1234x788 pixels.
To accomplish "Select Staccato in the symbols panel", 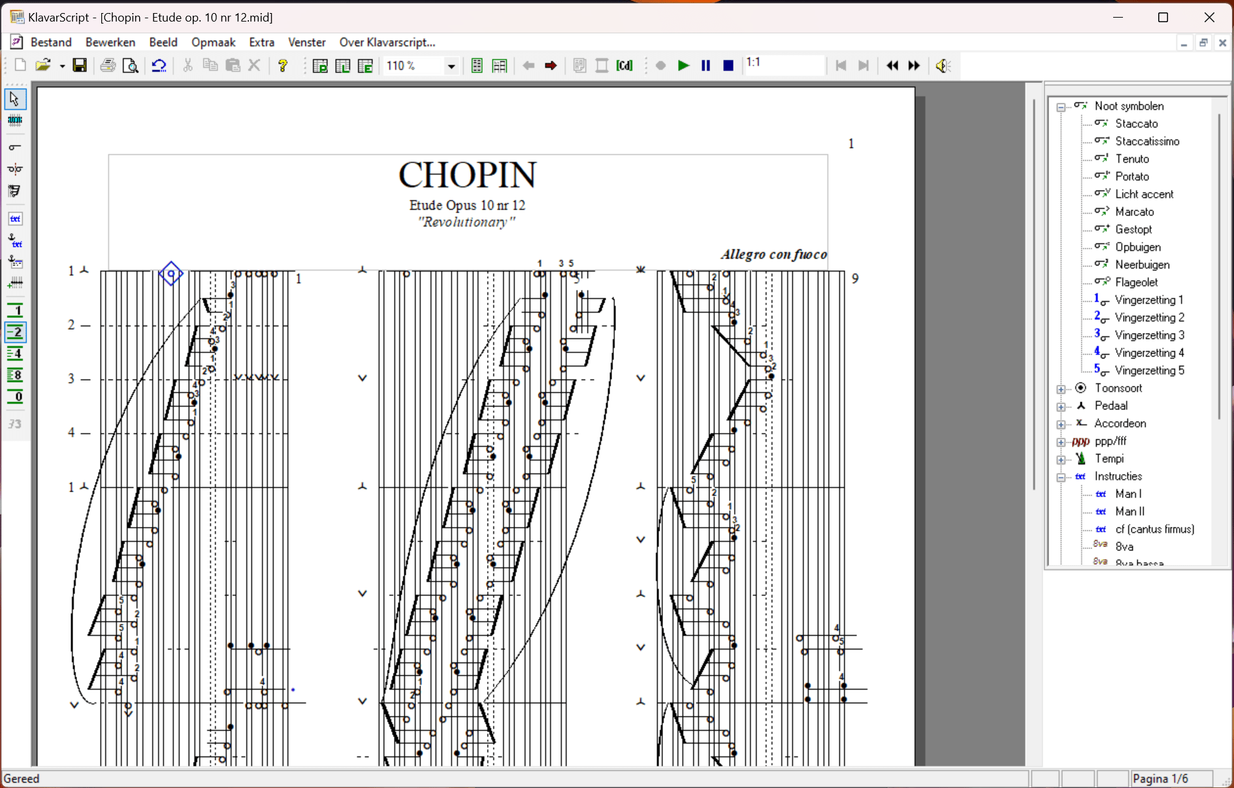I will pyautogui.click(x=1137, y=123).
